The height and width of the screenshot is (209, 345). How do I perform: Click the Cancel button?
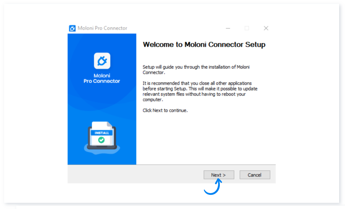coord(255,175)
